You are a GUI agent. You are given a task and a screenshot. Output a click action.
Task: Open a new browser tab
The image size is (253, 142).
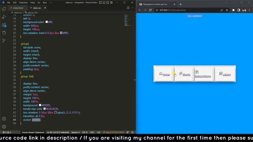181,4
